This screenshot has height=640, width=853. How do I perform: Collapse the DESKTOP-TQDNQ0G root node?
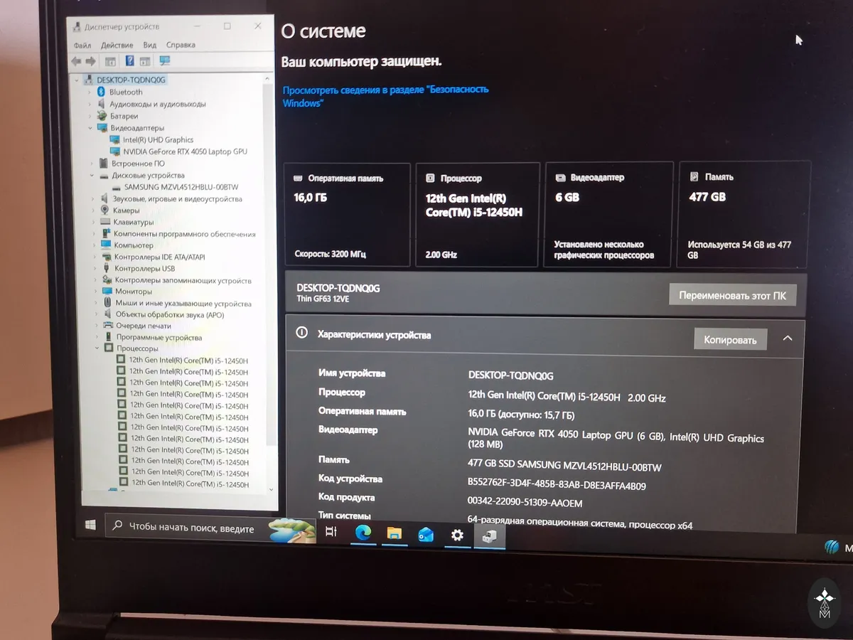click(77, 80)
